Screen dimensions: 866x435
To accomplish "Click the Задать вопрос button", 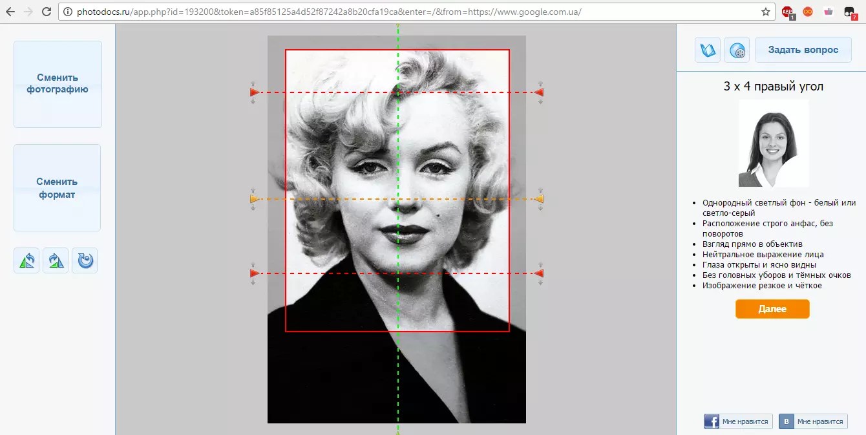I will (803, 50).
